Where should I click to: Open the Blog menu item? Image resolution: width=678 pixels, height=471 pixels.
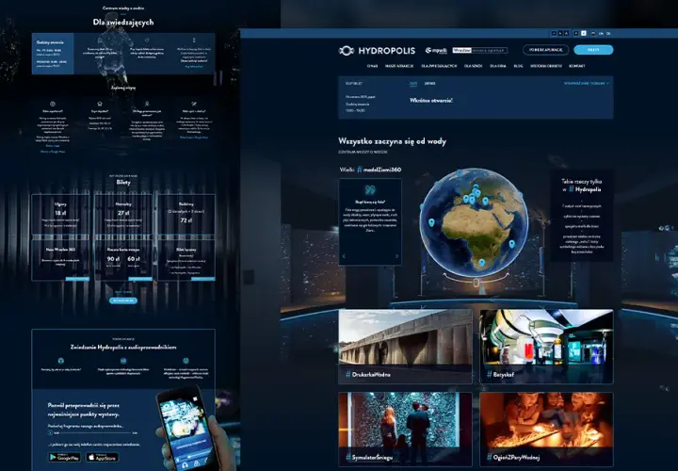click(518, 66)
